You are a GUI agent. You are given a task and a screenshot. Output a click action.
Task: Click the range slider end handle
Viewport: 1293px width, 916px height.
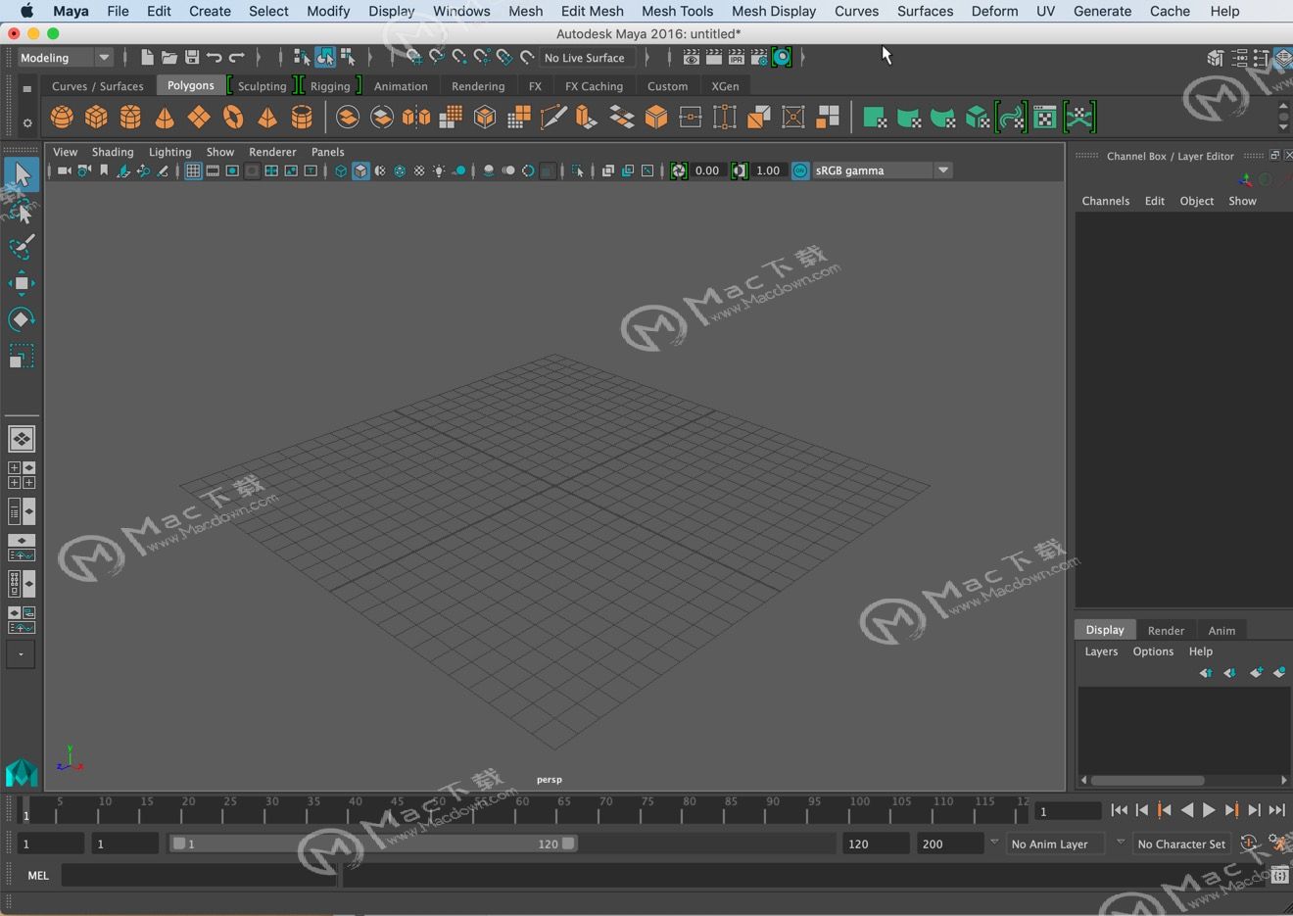click(568, 844)
